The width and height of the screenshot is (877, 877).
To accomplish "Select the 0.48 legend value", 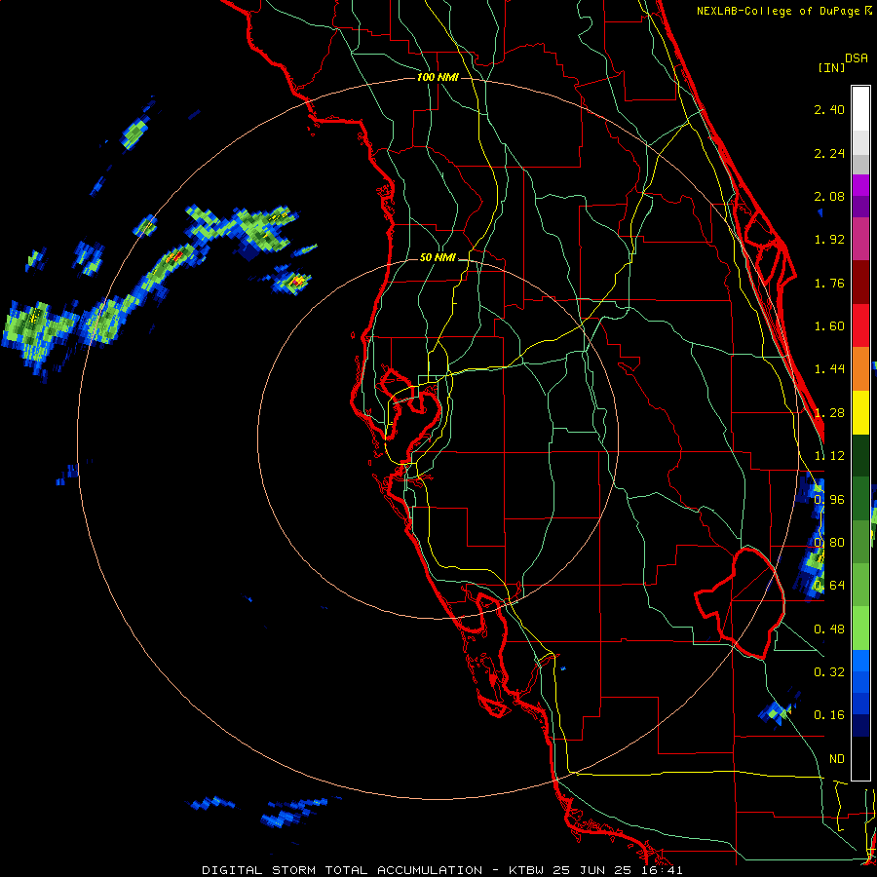I will point(829,629).
